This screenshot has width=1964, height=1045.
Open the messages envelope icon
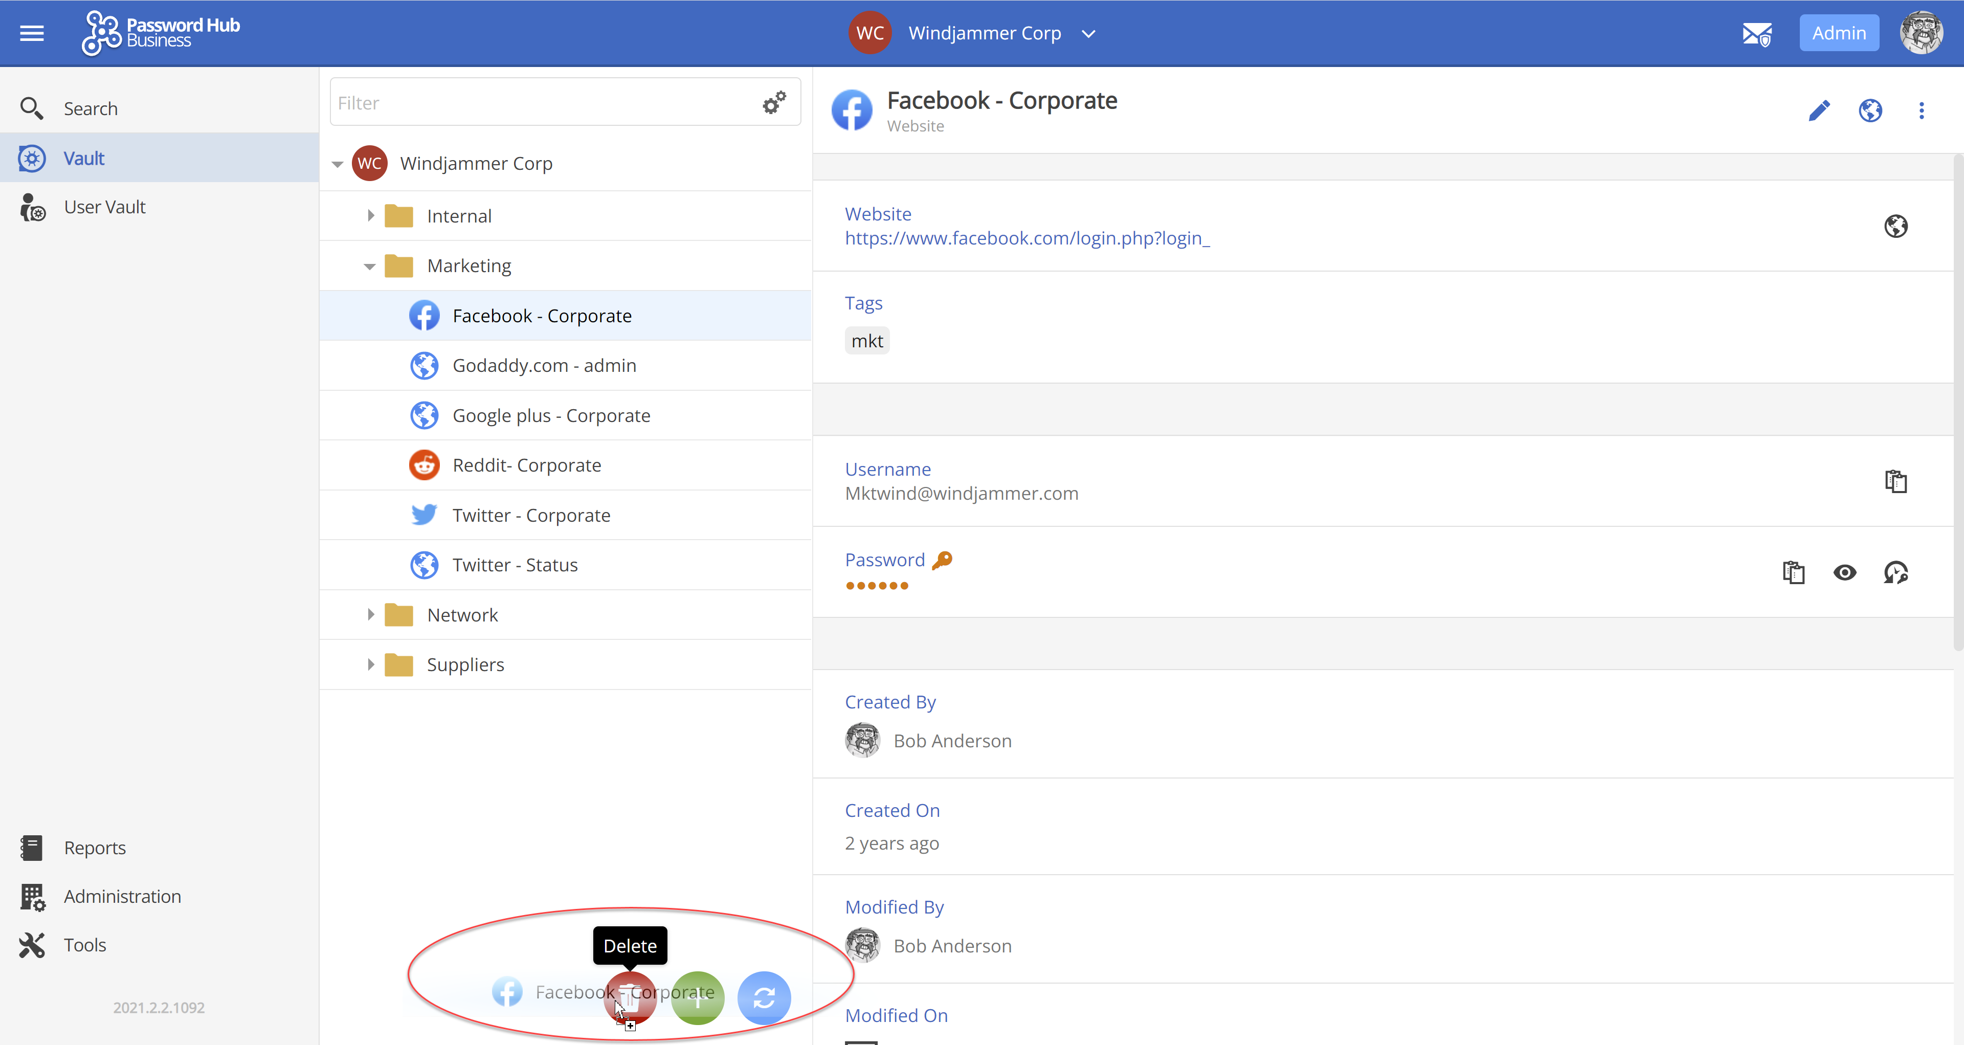click(x=1757, y=33)
